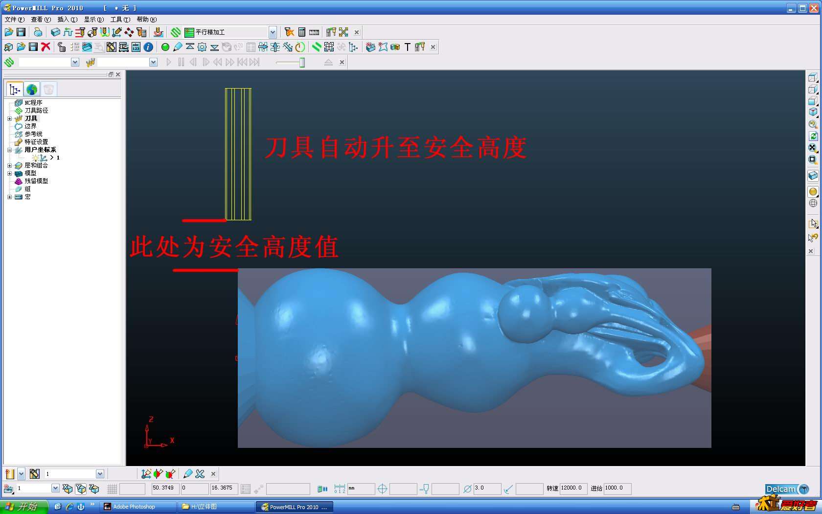
Task: Open the tool selection dropdown in simulation bar
Action: [x=153, y=62]
